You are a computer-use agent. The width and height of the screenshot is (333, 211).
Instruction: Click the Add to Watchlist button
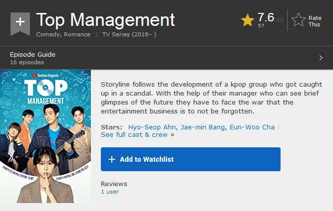(x=191, y=159)
